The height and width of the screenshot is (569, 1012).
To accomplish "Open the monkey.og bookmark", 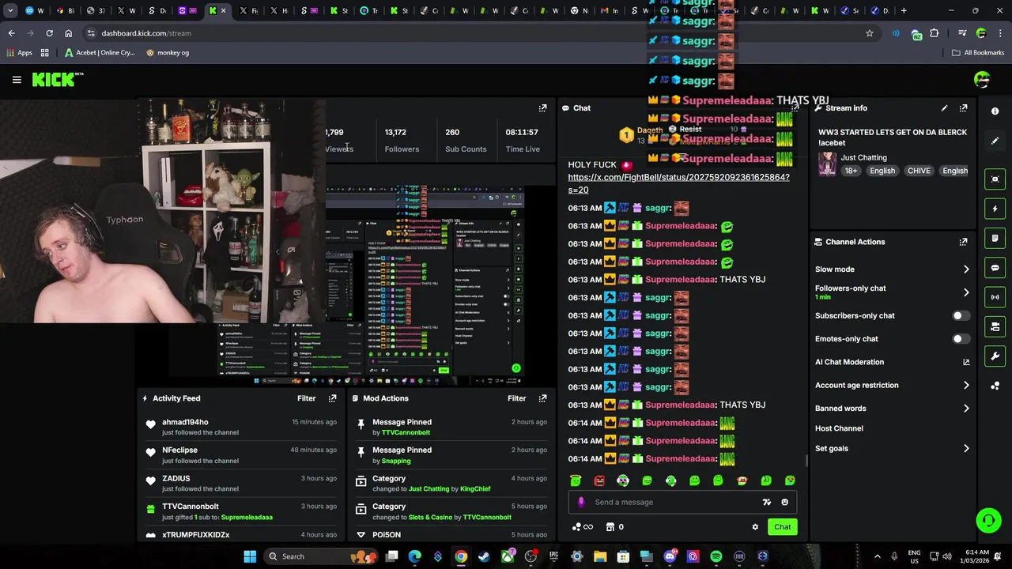I will tap(168, 53).
